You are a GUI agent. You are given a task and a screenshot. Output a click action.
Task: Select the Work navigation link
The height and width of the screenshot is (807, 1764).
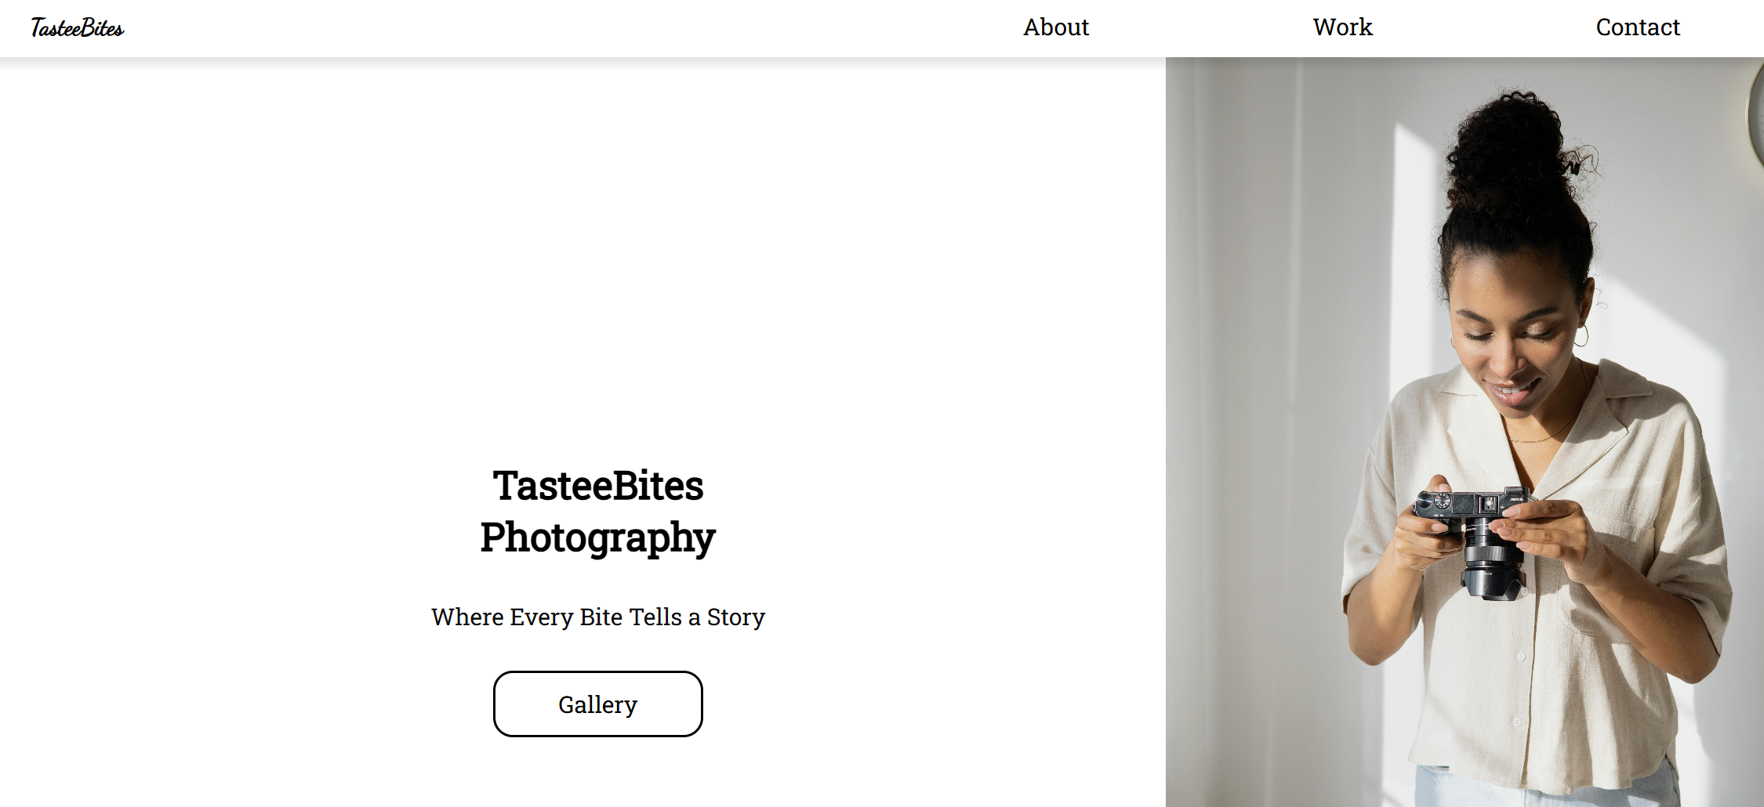coord(1342,27)
